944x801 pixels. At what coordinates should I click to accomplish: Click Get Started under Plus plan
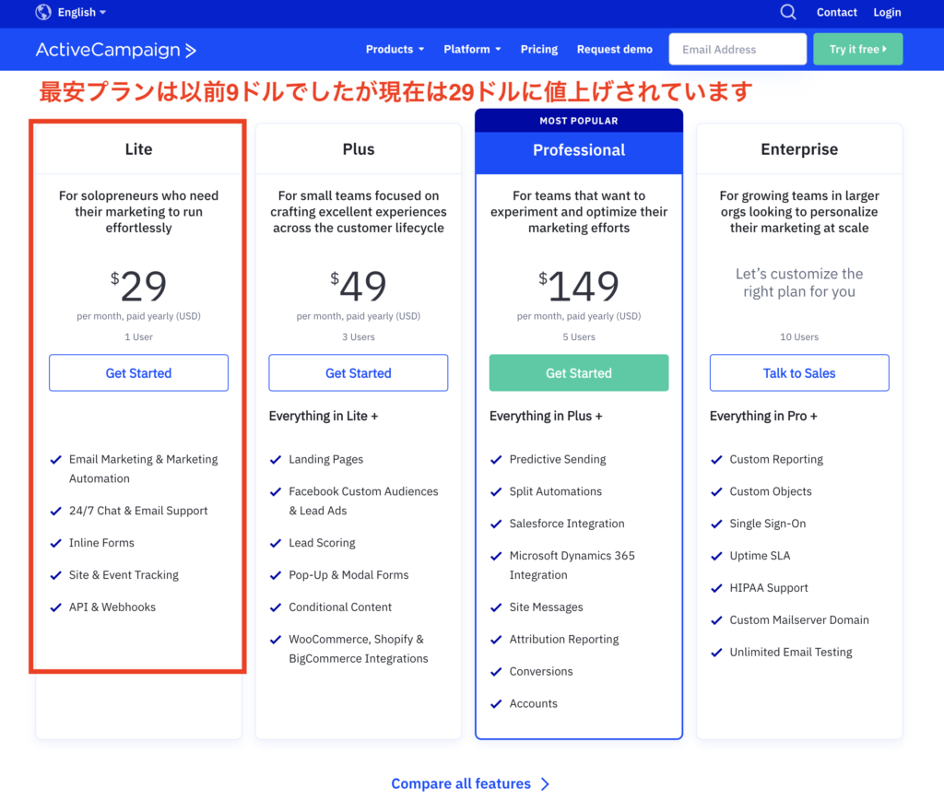[359, 373]
